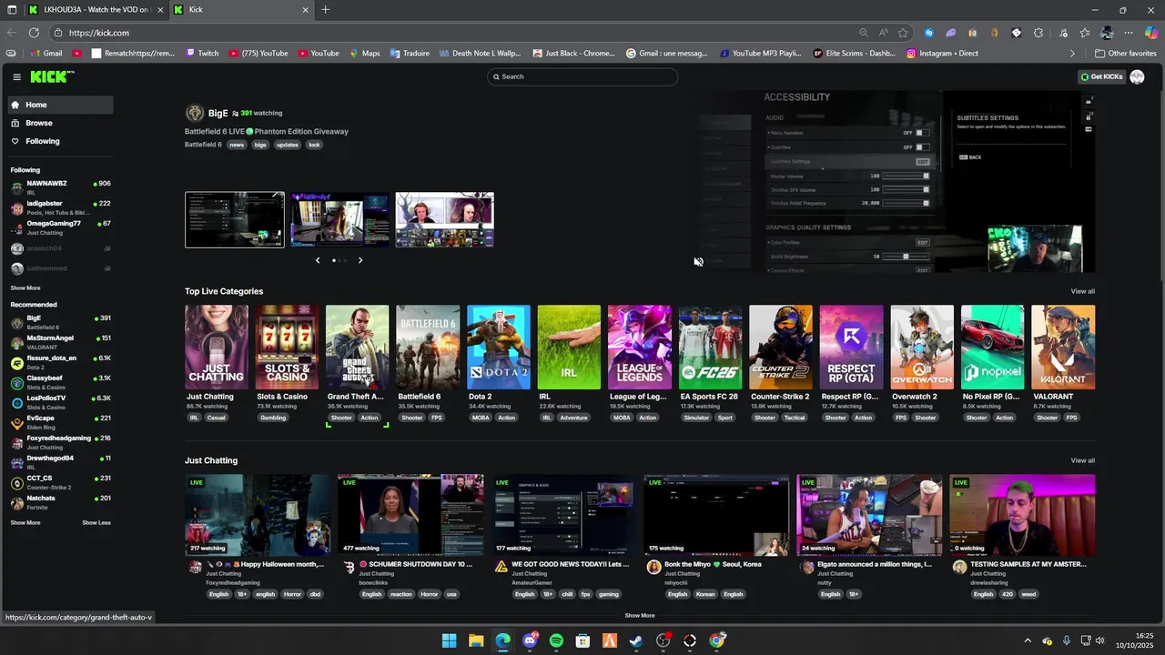This screenshot has height=655, width=1165.
Task: Open the Grand Theft Auto V category card
Action: (x=358, y=348)
